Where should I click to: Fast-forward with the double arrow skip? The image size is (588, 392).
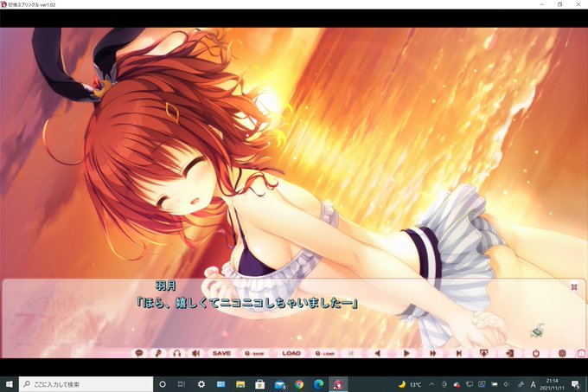432,353
